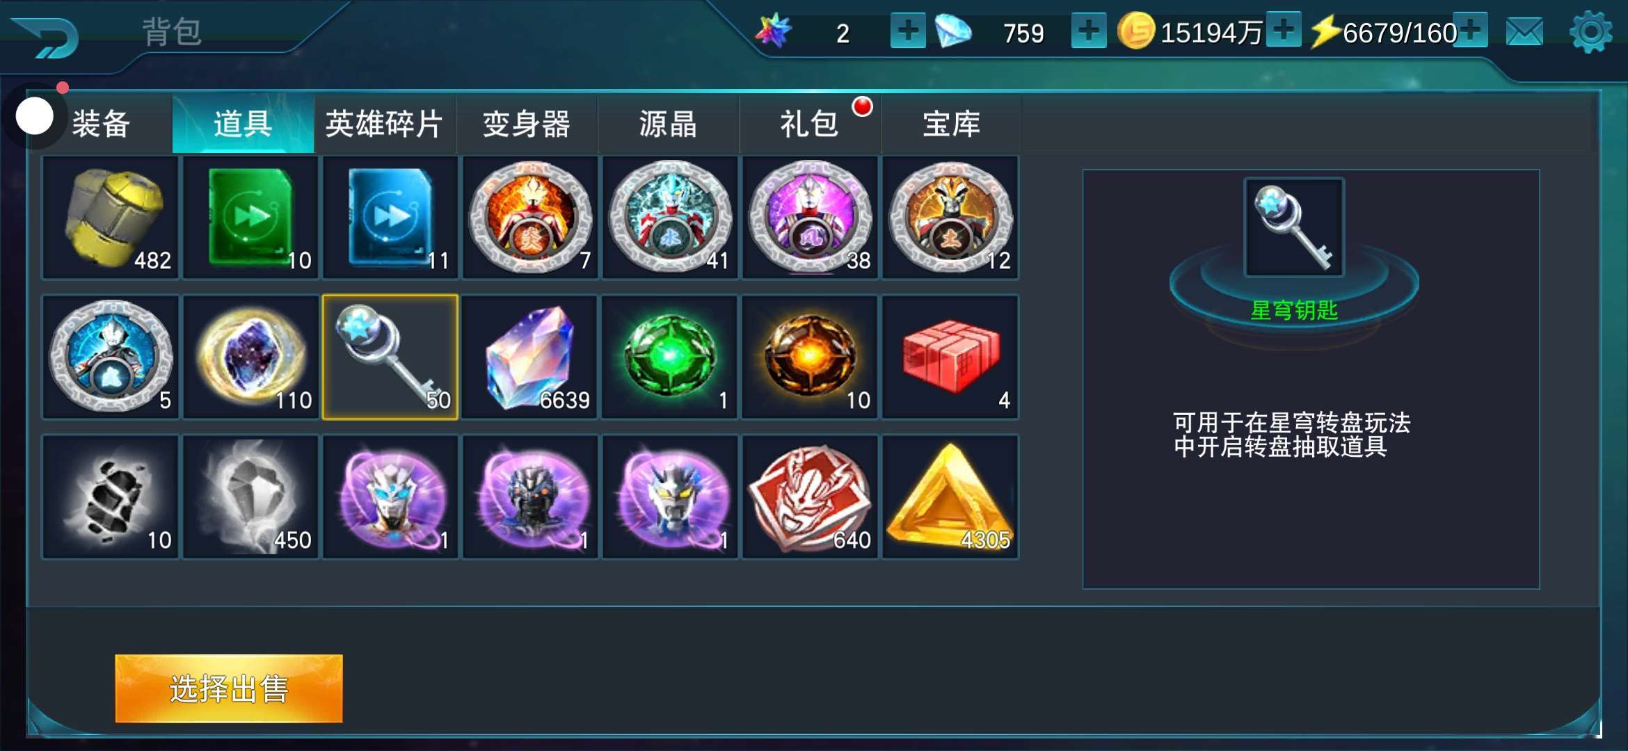This screenshot has height=751, width=1628.
Task: Select the green fast-forward ticket item
Action: click(250, 218)
